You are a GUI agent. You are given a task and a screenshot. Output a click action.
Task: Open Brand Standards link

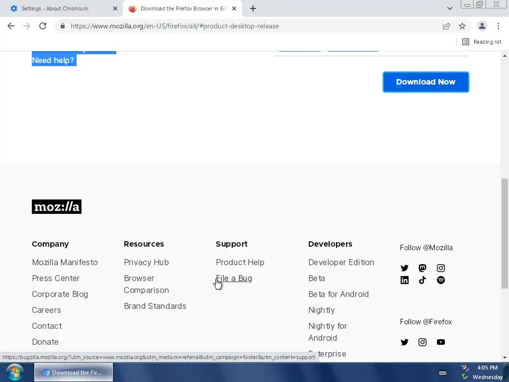coord(155,306)
